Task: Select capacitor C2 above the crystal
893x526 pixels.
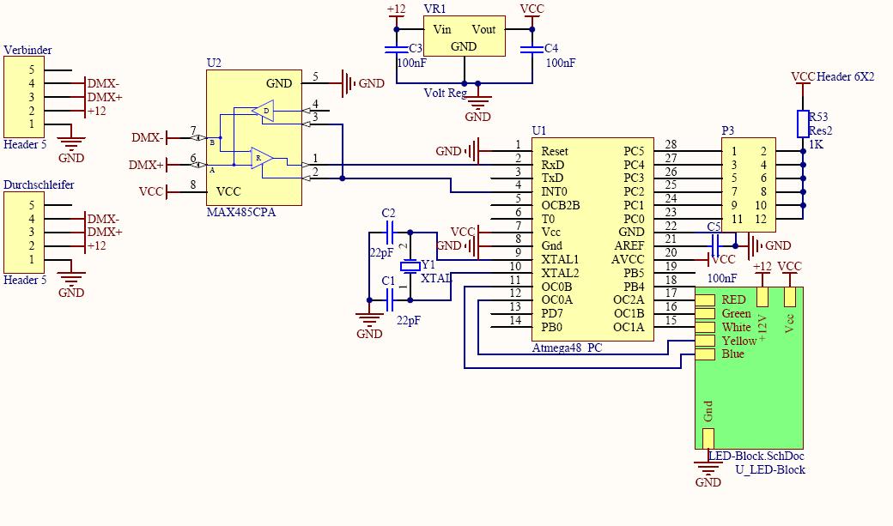Action: pyautogui.click(x=388, y=232)
